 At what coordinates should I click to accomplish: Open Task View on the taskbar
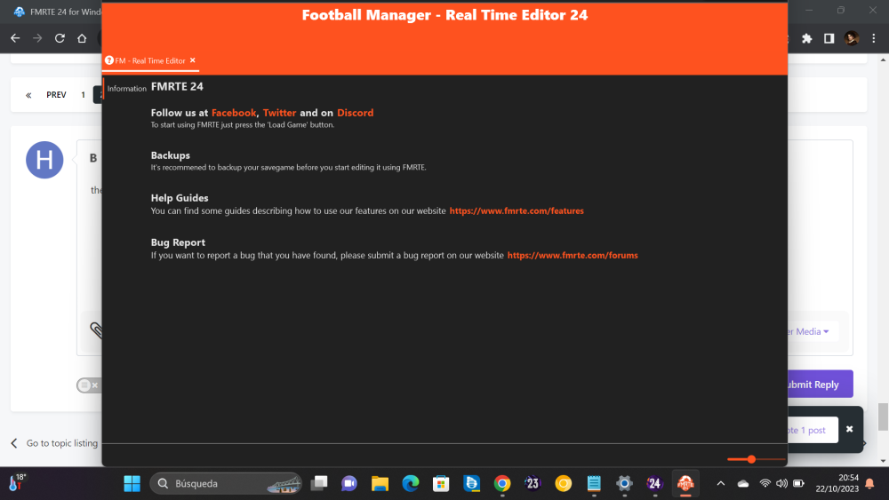pyautogui.click(x=319, y=484)
